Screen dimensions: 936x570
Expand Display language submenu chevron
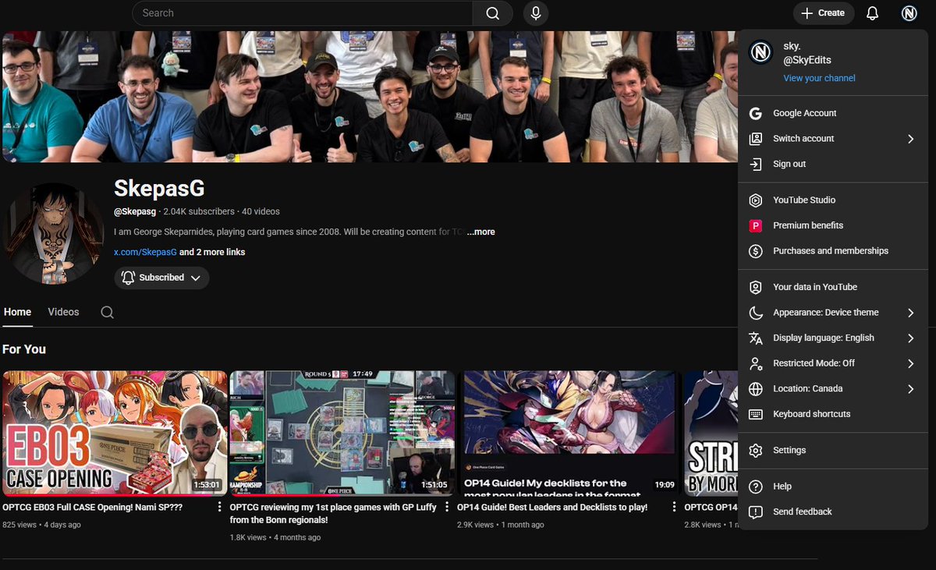tap(910, 338)
